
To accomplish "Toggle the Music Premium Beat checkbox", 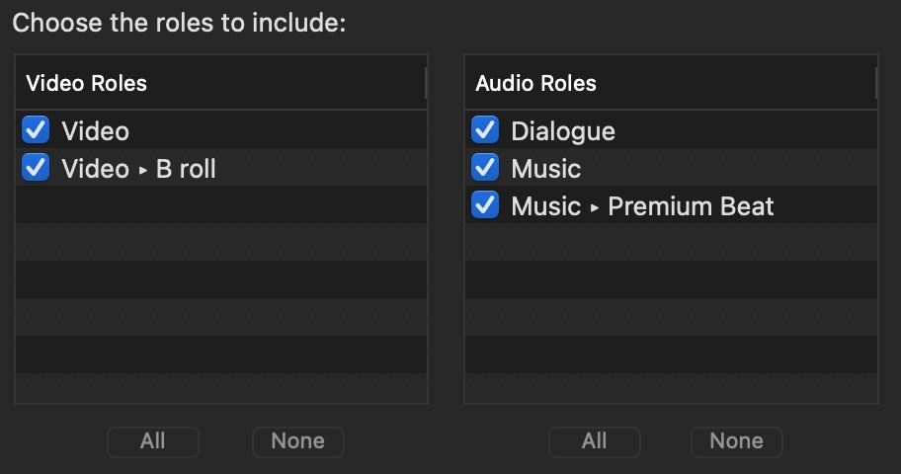I will 485,205.
